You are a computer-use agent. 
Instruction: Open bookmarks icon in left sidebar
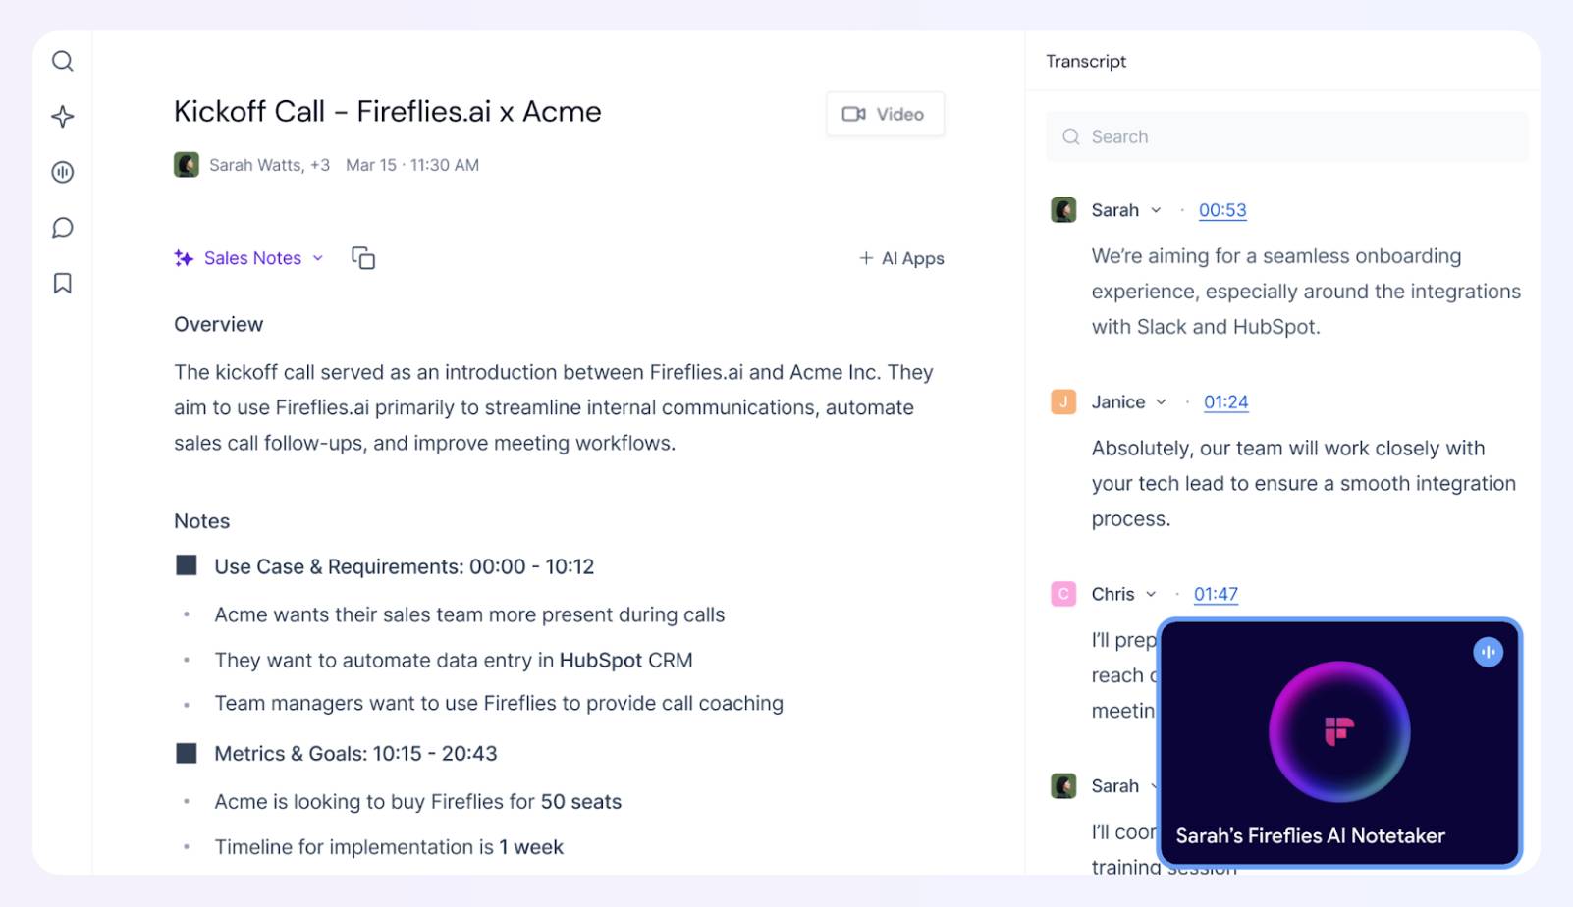click(63, 284)
